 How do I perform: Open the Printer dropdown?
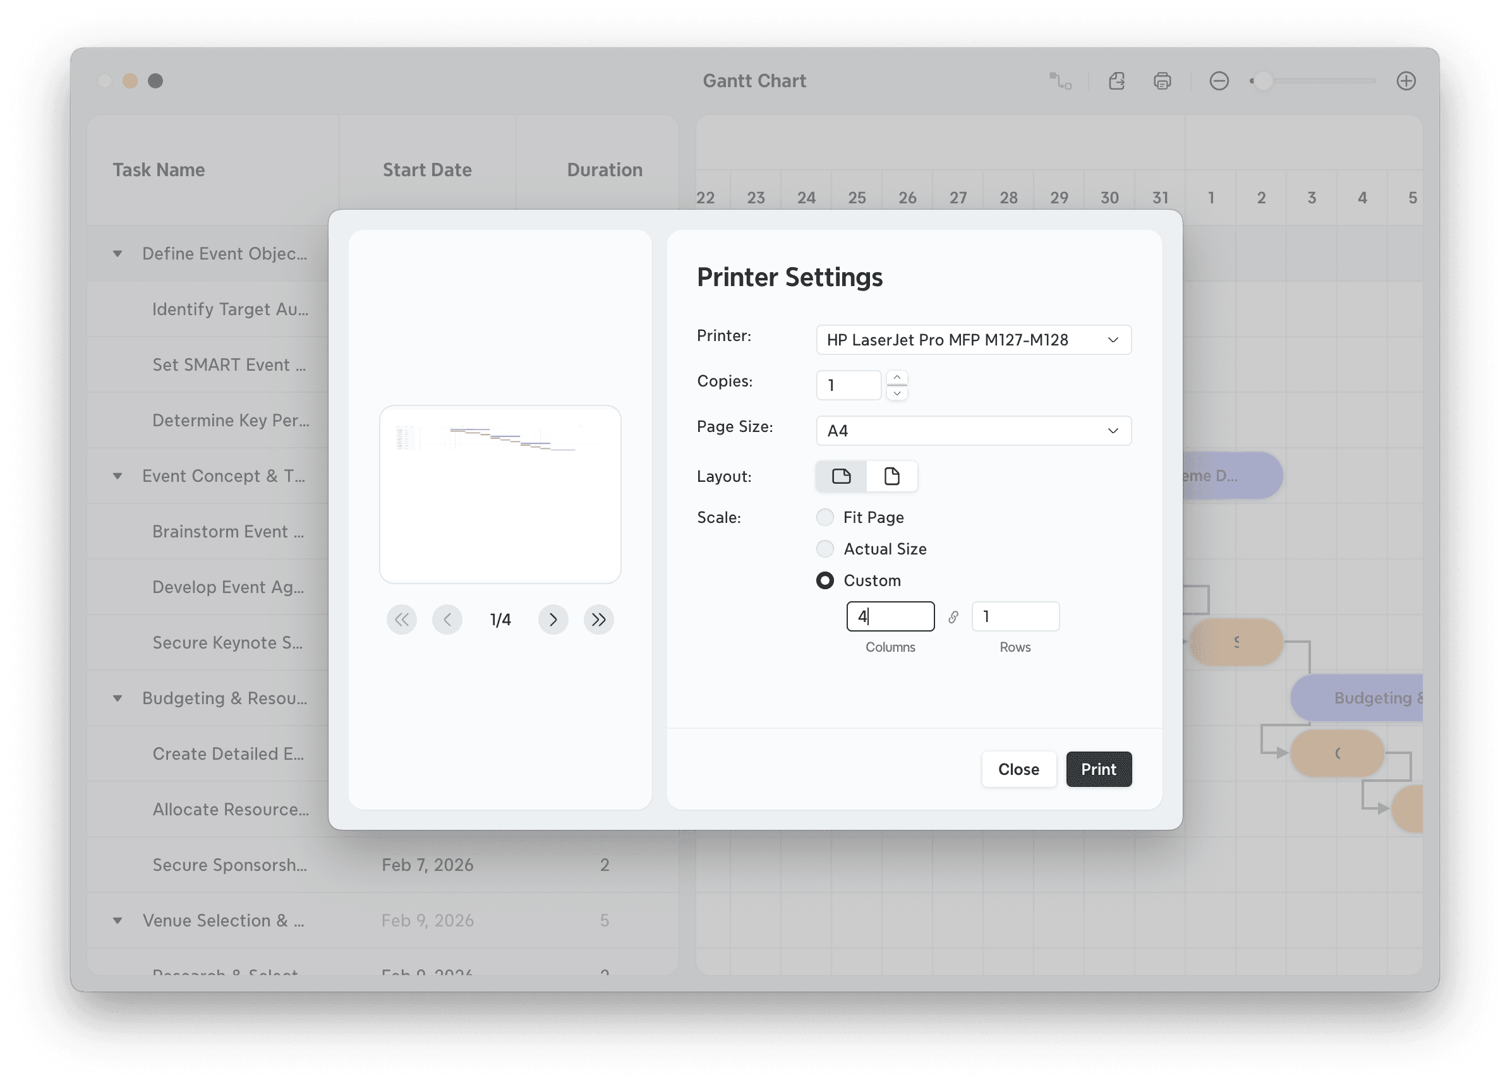pyautogui.click(x=973, y=340)
